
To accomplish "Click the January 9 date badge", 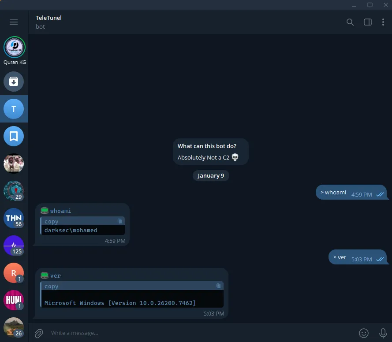I will point(211,175).
